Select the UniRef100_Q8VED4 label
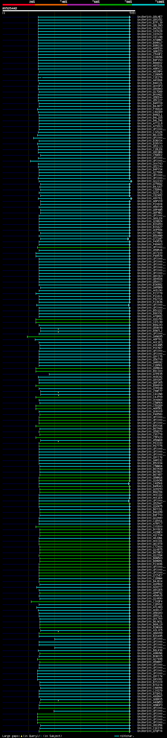The height and width of the screenshot is (738, 167). (150, 279)
